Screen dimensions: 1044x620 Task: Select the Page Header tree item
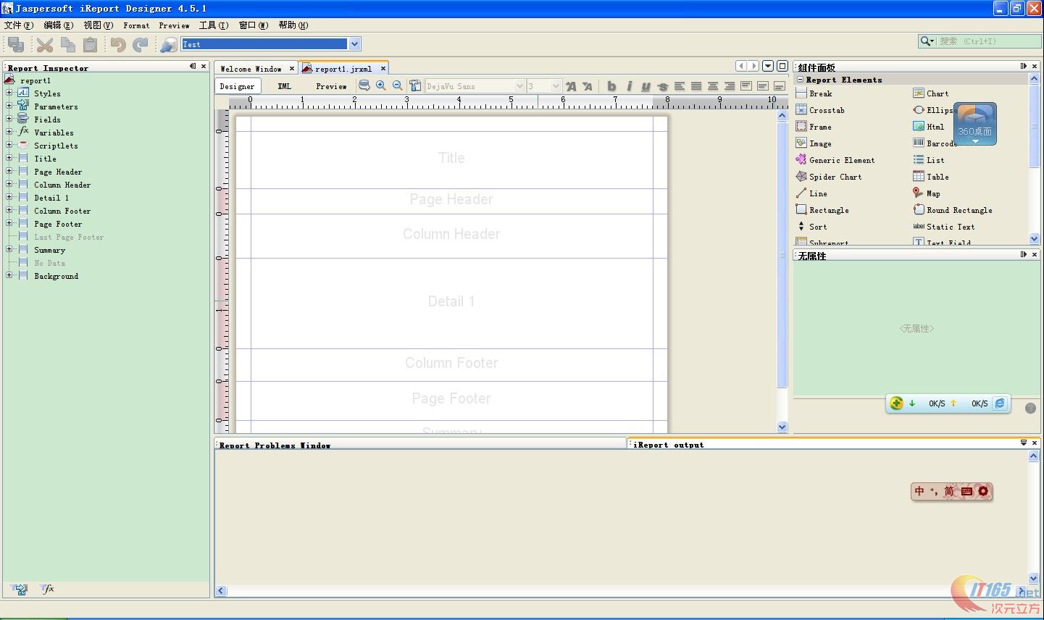point(57,172)
